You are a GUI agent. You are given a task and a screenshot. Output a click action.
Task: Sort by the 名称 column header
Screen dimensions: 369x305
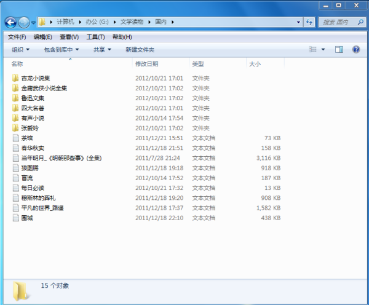click(x=17, y=64)
